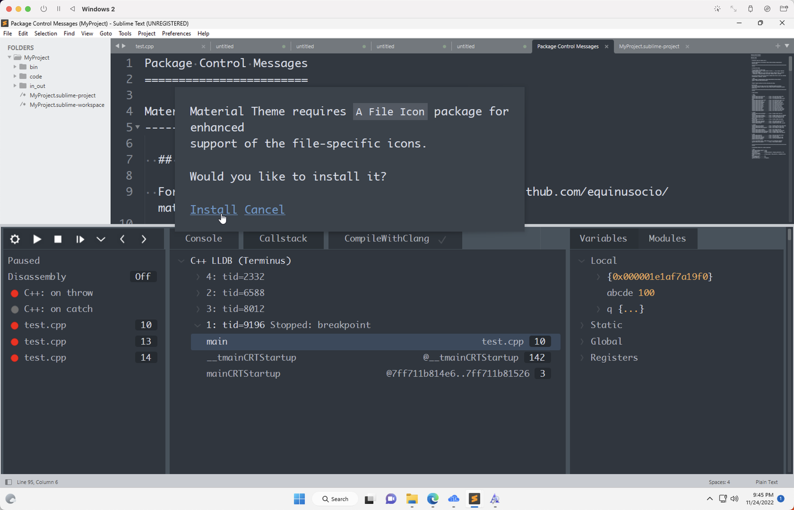
Task: Expand the Global variables section
Action: 582,342
